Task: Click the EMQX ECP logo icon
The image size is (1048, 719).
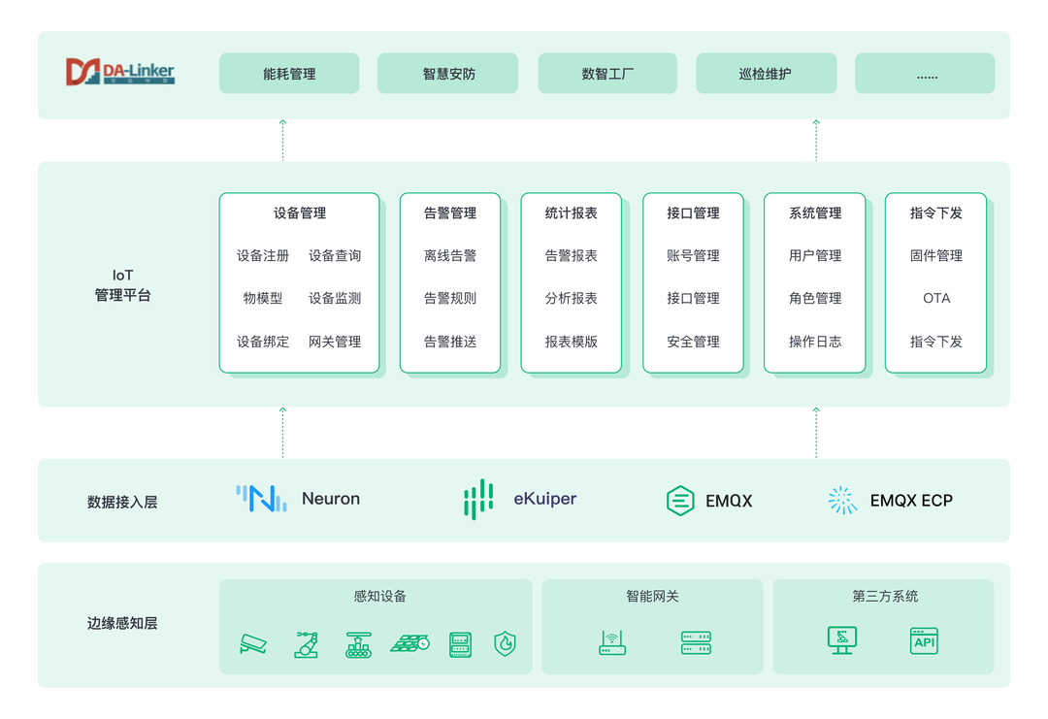Action: (843, 501)
